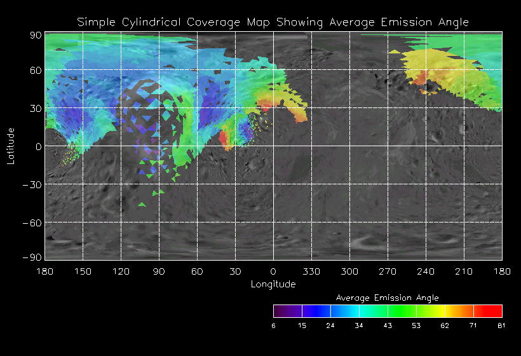Viewport: 521px width, 356px height.
Task: Click the red coverage patch at the equator near longitude 30
Action: coord(226,139)
